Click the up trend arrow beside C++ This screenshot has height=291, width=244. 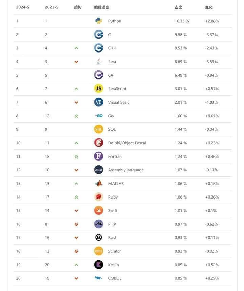[x=76, y=48]
